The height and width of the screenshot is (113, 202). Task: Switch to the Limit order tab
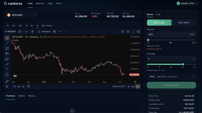pos(158,14)
